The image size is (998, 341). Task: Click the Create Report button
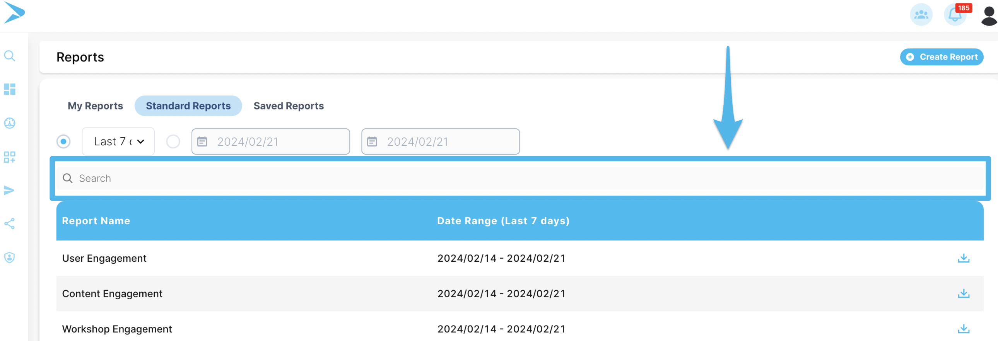pyautogui.click(x=942, y=57)
